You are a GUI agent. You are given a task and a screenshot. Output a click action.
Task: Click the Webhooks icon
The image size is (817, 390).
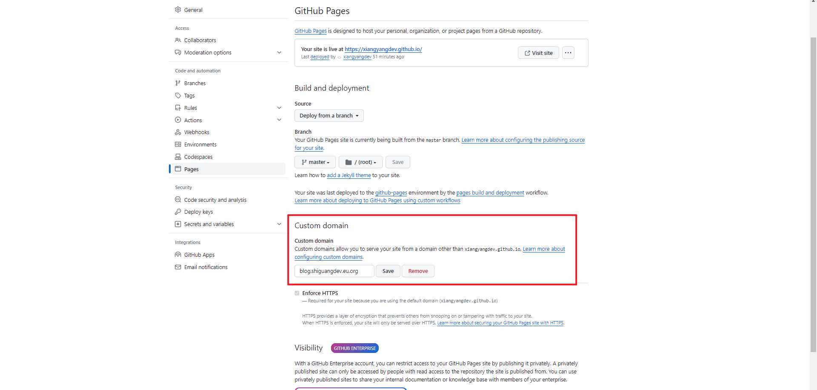pos(178,132)
